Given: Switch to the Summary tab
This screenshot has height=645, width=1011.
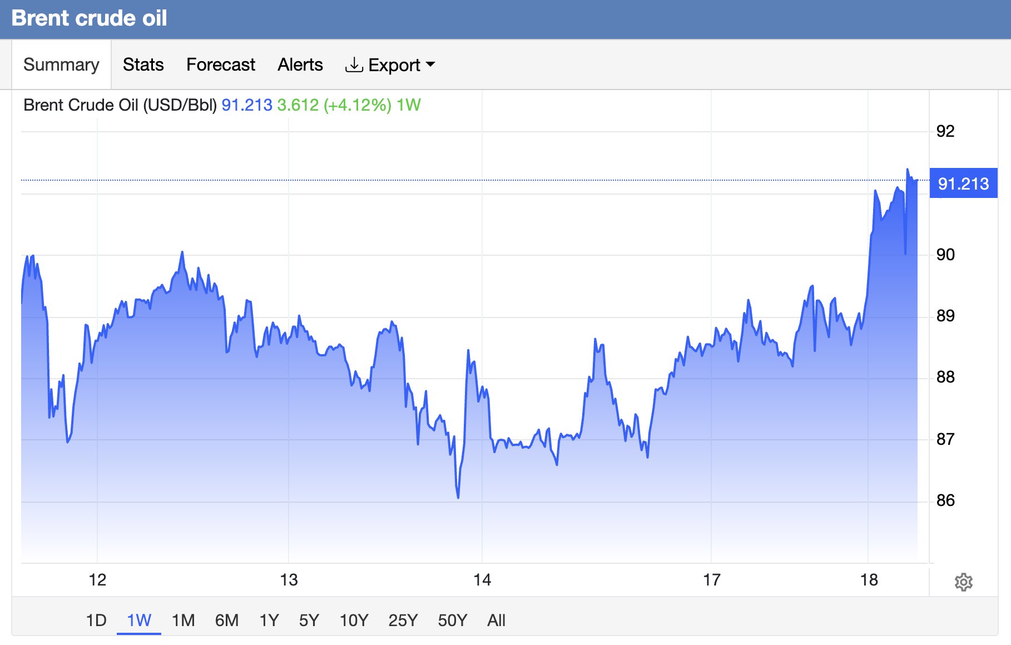Looking at the screenshot, I should point(61,64).
